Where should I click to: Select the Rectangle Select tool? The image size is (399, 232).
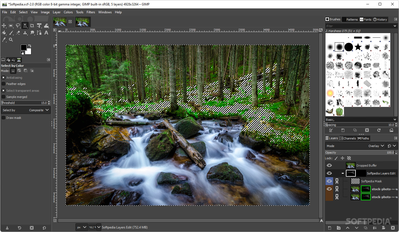[11, 26]
